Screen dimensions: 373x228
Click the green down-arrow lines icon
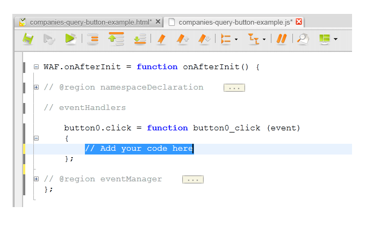140,39
